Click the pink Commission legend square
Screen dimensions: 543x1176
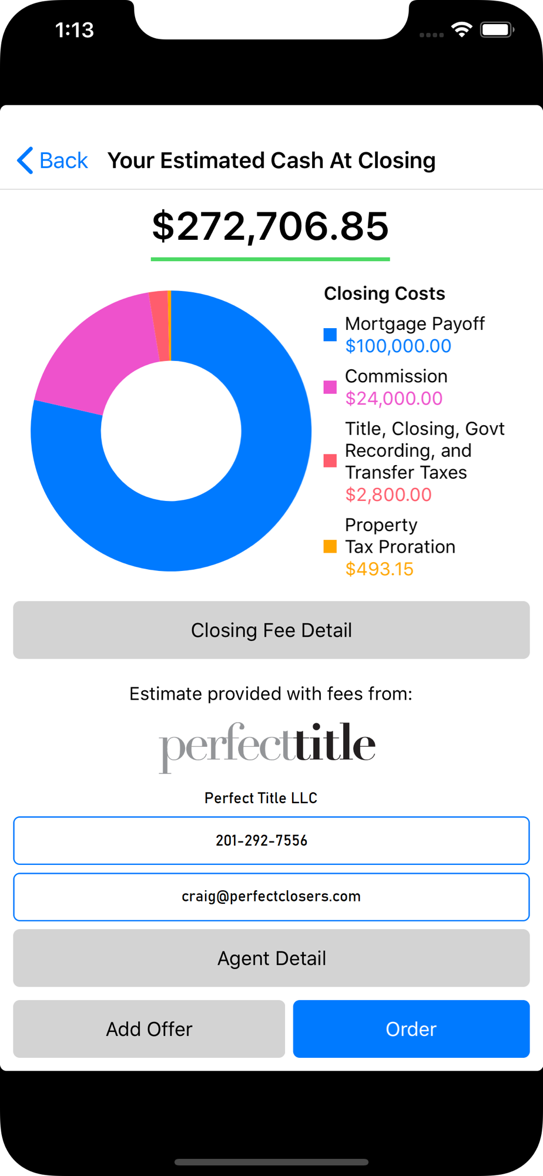(x=330, y=387)
